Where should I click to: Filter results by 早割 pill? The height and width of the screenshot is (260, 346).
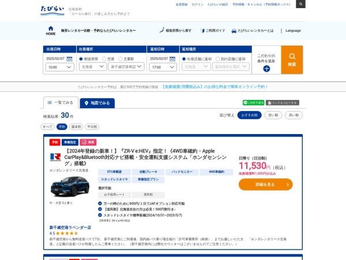62,127
